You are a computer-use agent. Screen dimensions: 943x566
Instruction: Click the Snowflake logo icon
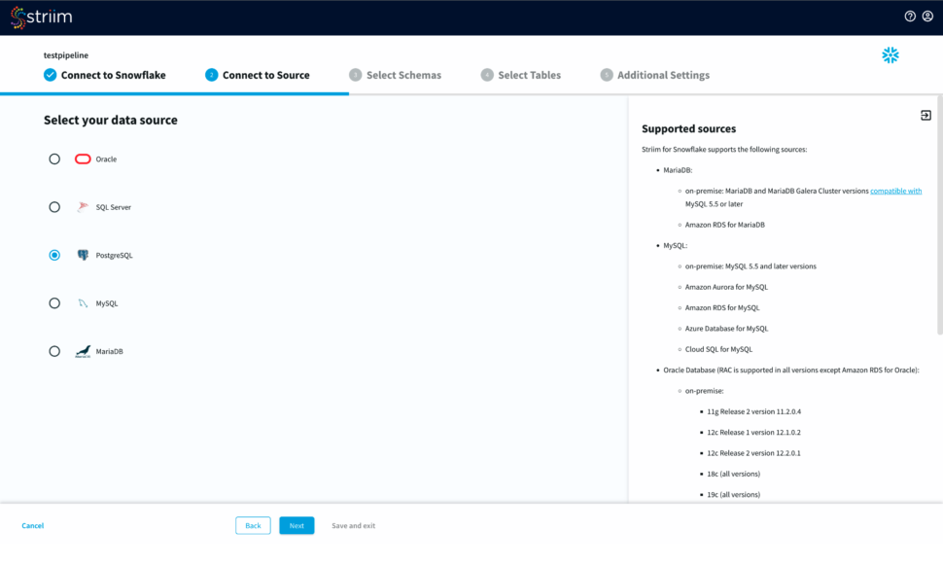tap(890, 55)
